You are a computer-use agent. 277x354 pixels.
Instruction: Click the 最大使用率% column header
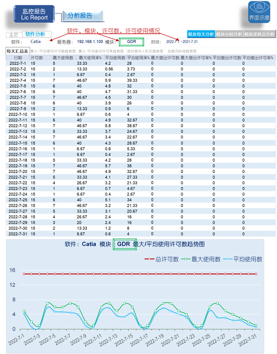pyautogui.click(x=90, y=58)
